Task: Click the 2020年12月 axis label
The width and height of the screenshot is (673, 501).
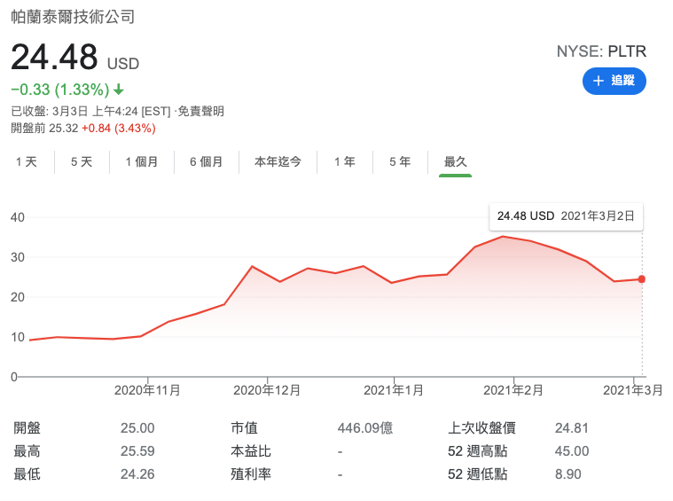Action: click(x=267, y=390)
